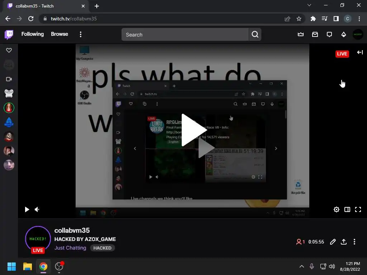Open the stream more options menu

coord(354,242)
